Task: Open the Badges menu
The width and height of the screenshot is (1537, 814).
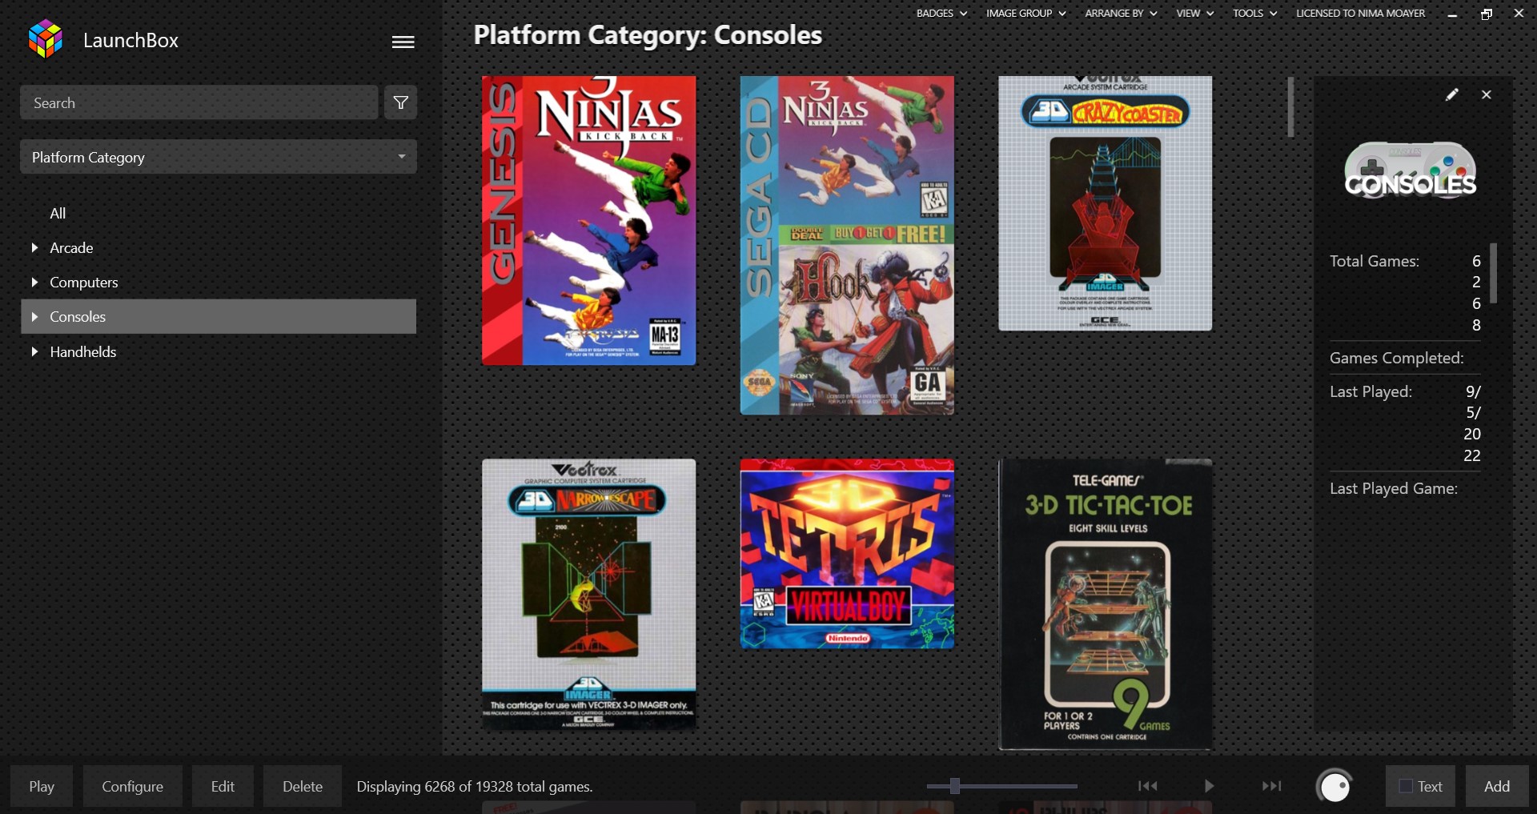Action: coord(941,14)
